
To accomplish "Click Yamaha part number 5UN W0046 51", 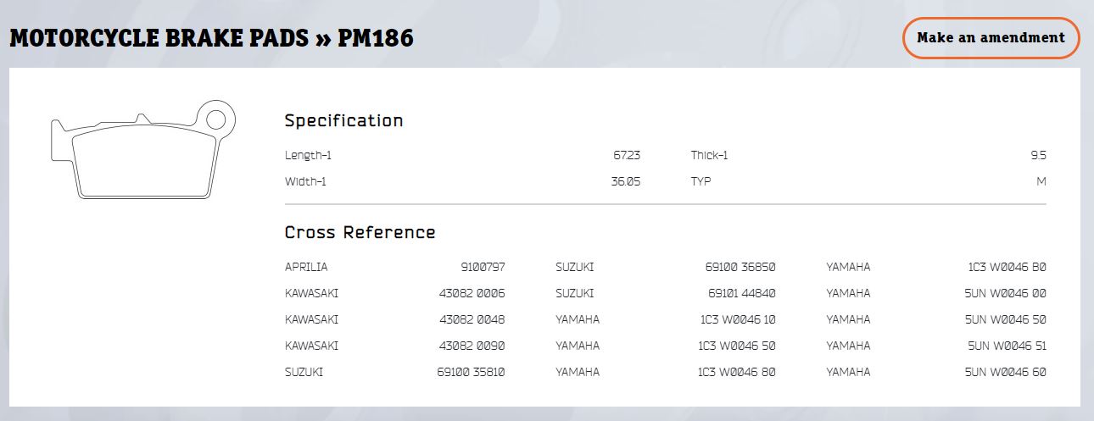I will point(1006,346).
